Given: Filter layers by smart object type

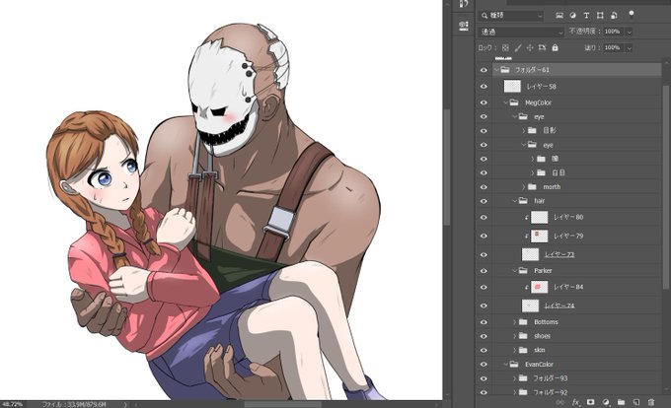Looking at the screenshot, I should tap(614, 16).
